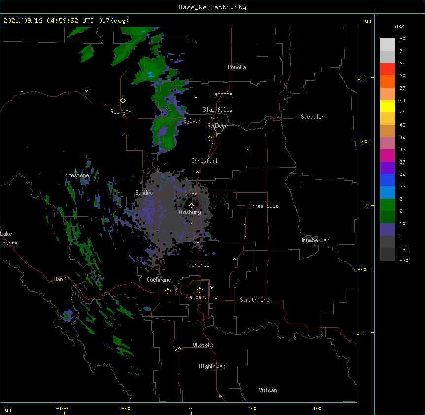Click the green 30 dBZ legend swatch
Screen dimensions: 425x415
(x=388, y=205)
